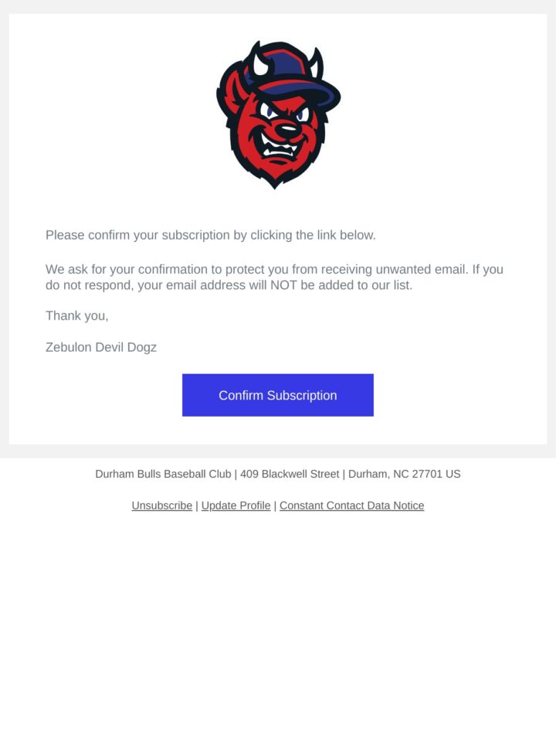Image resolution: width=556 pixels, height=742 pixels.
Task: Click the red Devil Dogz mascot logo
Action: click(278, 114)
